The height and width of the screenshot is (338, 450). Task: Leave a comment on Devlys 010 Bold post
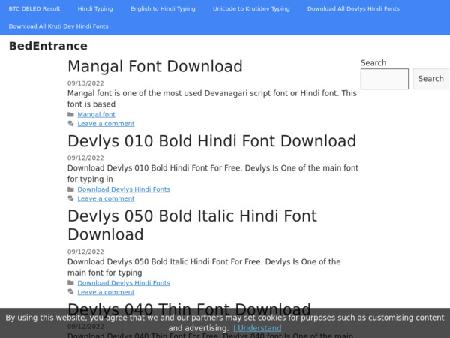[x=106, y=198]
